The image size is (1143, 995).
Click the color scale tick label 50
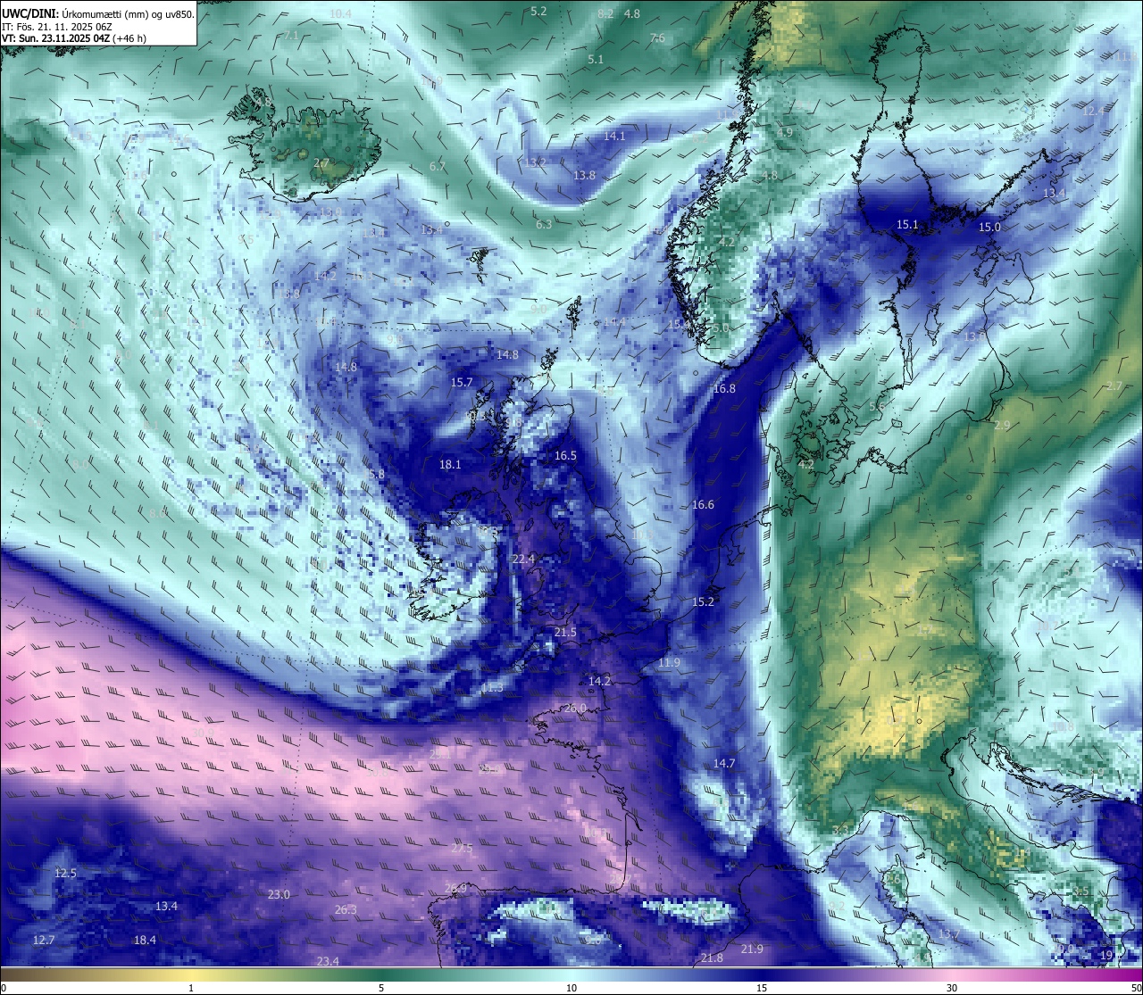pyautogui.click(x=1136, y=988)
